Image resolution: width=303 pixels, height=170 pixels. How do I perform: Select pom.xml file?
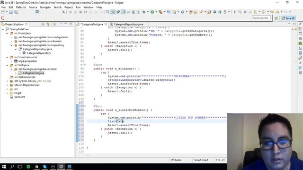coord(19,97)
